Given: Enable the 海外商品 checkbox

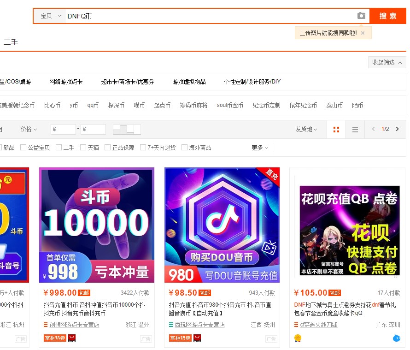Looking at the screenshot, I should coord(184,148).
